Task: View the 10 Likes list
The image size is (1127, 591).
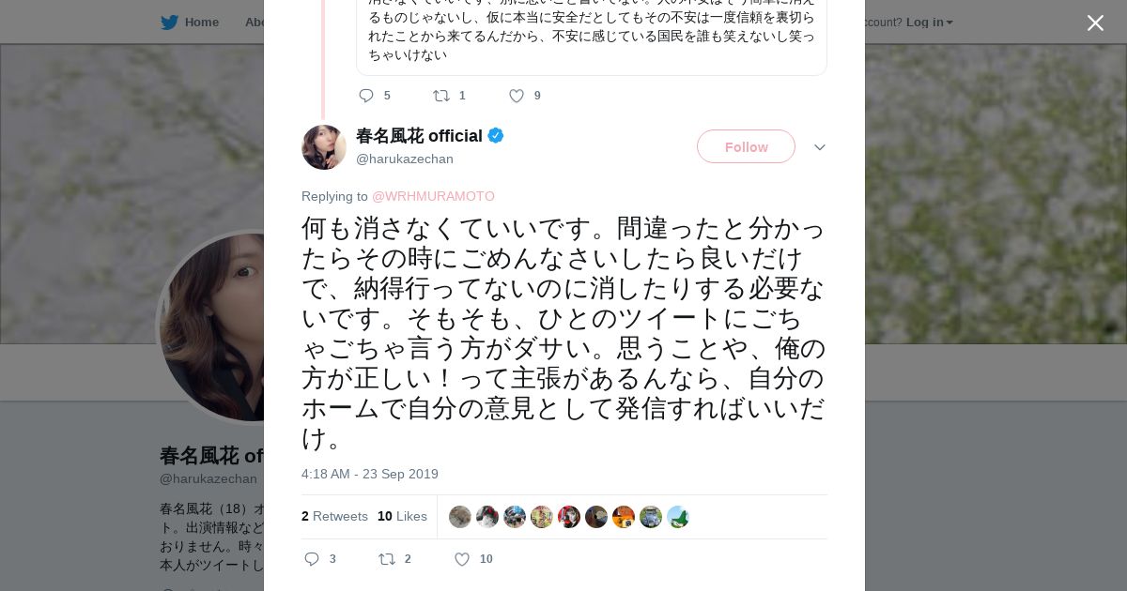Action: [x=402, y=516]
